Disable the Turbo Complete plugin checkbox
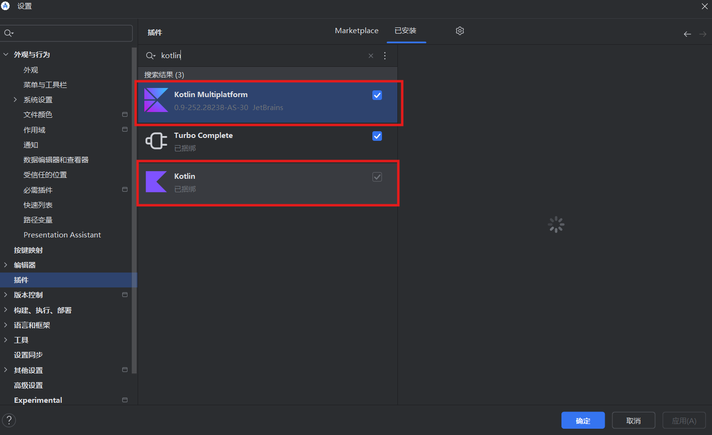The image size is (712, 435). (377, 136)
